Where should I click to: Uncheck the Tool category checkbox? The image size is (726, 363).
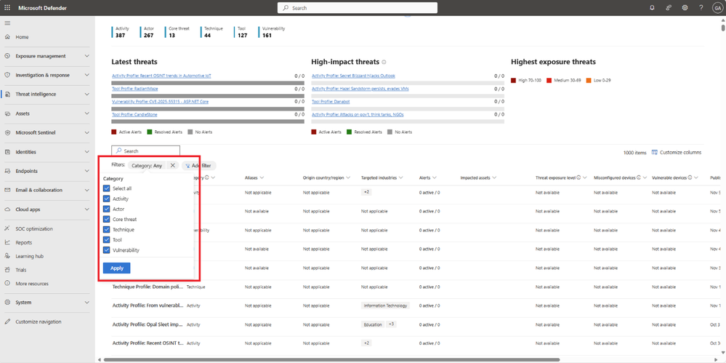[x=107, y=240]
